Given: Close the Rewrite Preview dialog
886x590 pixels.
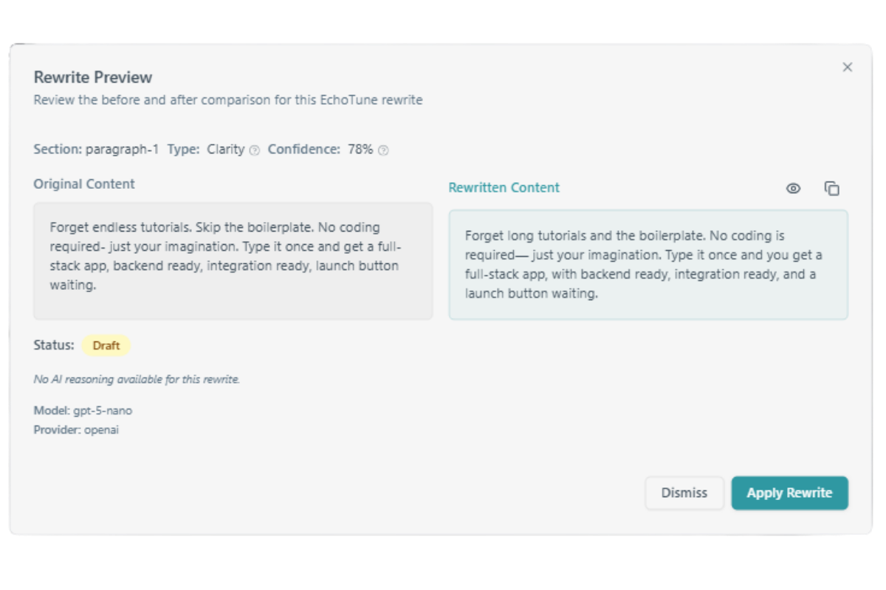Looking at the screenshot, I should pos(848,66).
